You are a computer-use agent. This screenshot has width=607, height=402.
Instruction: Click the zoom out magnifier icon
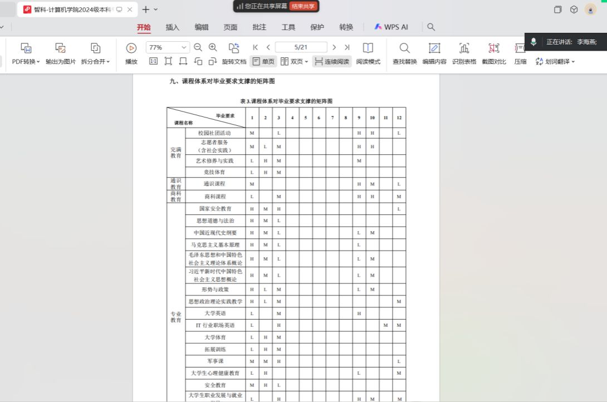coord(198,48)
